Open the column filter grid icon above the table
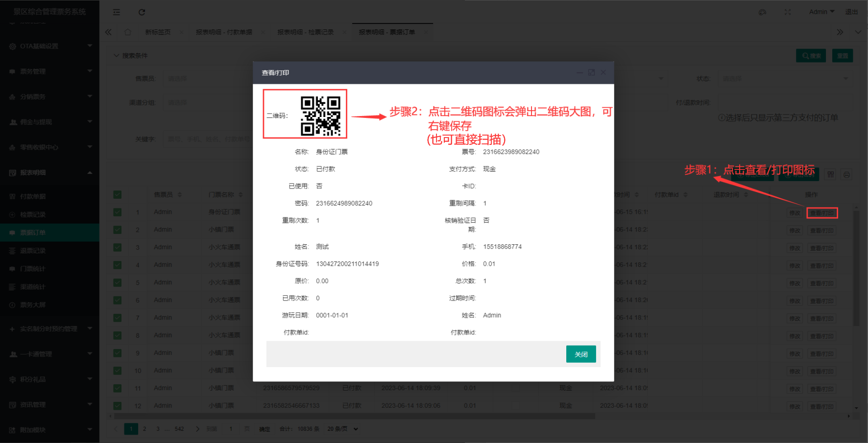868x443 pixels. pos(831,175)
